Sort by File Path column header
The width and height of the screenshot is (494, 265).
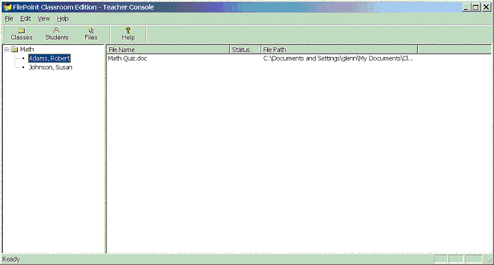[340, 49]
